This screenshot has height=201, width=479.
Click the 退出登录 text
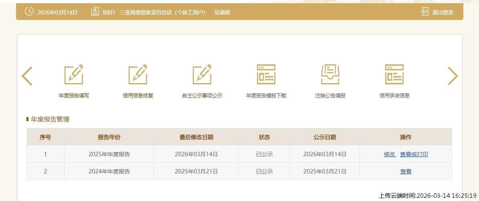point(443,12)
